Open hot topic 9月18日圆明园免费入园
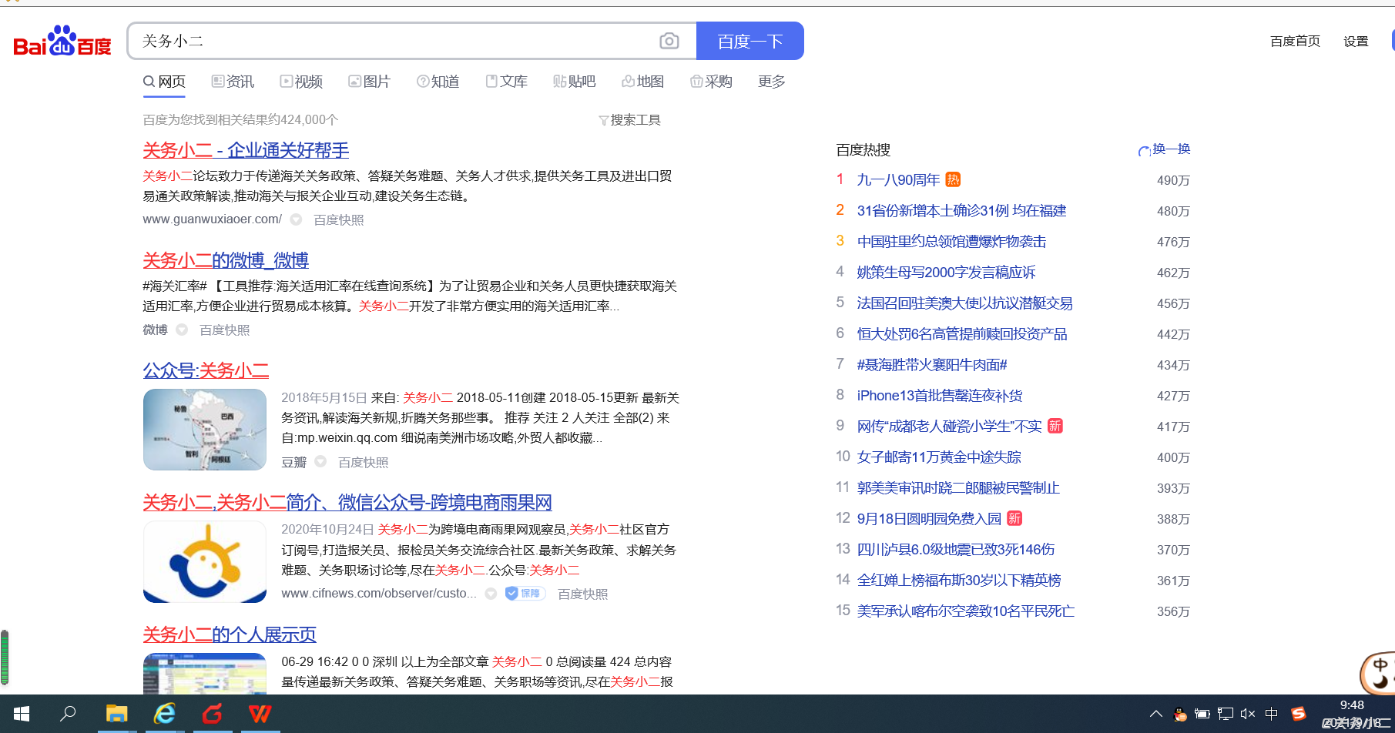Screen dimensions: 1395x733 pos(929,519)
